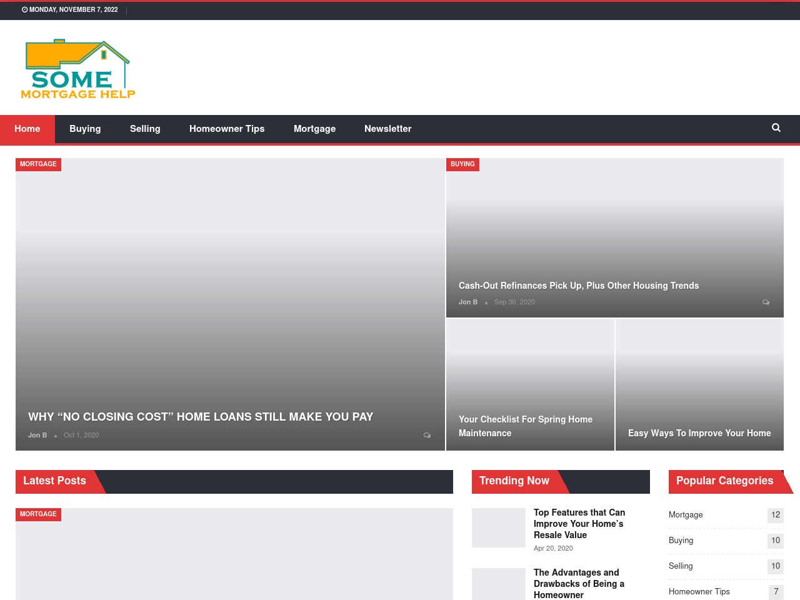This screenshot has width=800, height=600.
Task: Click thumbnail for Top Features article
Action: (x=499, y=527)
